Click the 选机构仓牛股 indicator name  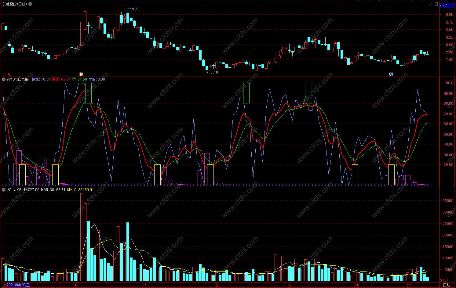point(18,79)
